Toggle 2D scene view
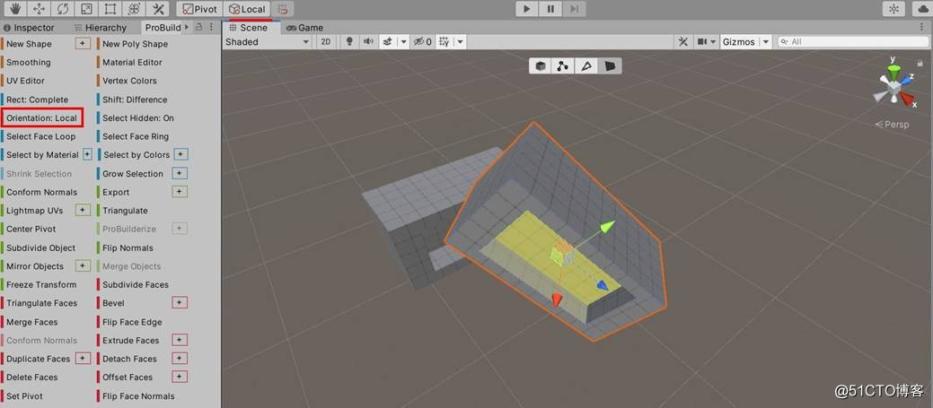The image size is (933, 408). (x=325, y=41)
